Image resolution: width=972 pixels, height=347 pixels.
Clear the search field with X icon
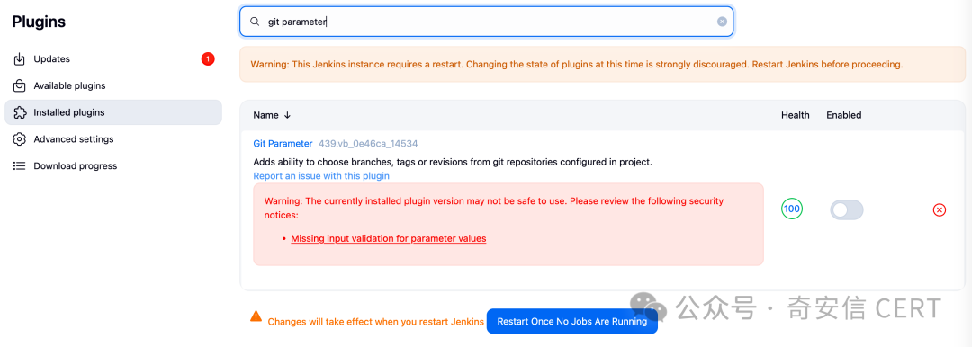[x=722, y=22]
